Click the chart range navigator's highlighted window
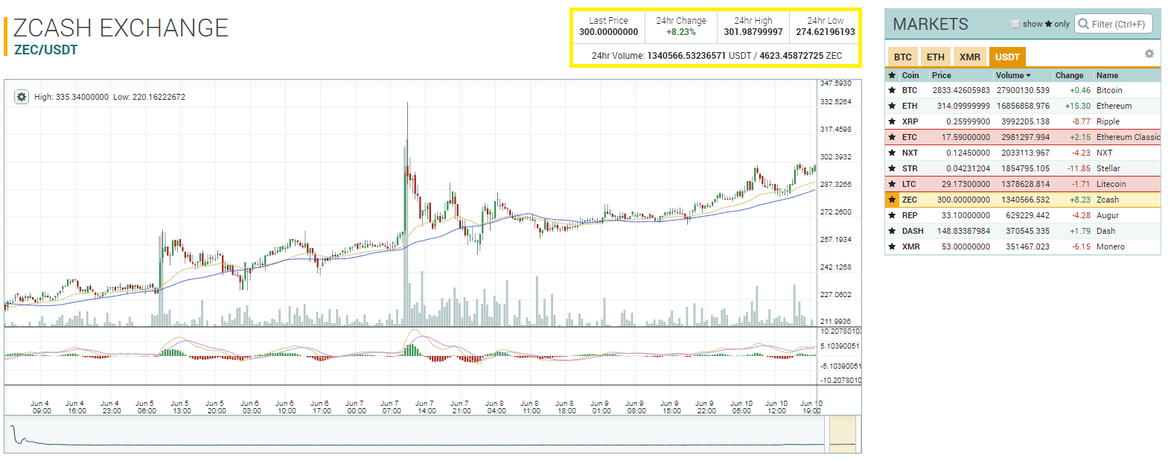Screen dimensions: 1168x461 843,434
